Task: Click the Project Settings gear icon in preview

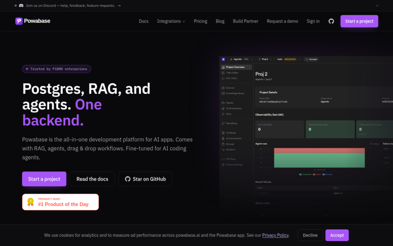Action: 223,165
